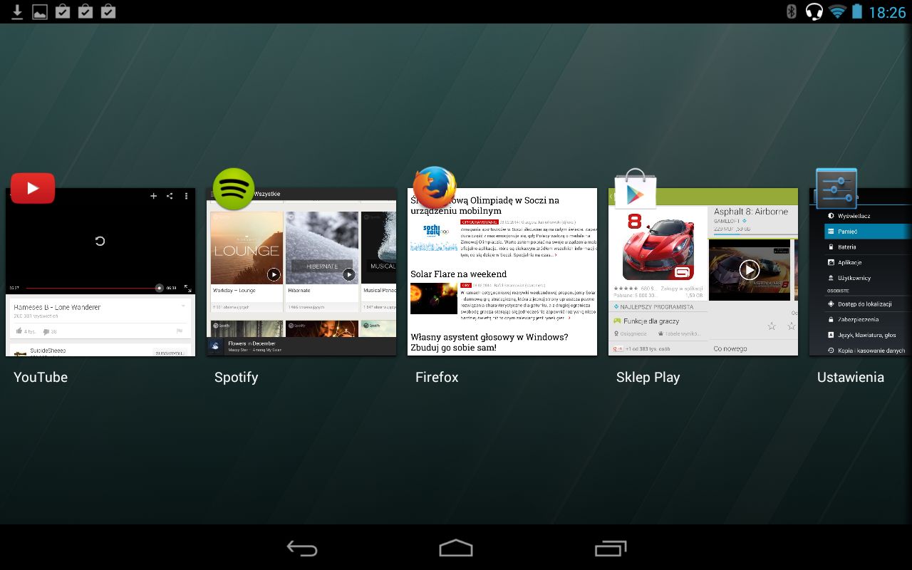Tap the Back navigation button
The height and width of the screenshot is (570, 912).
tap(302, 548)
